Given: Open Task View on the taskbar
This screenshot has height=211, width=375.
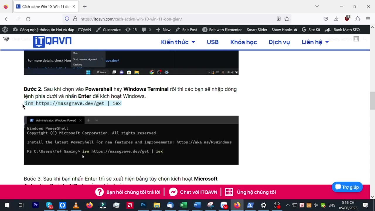Looking at the screenshot, I should (21, 205).
